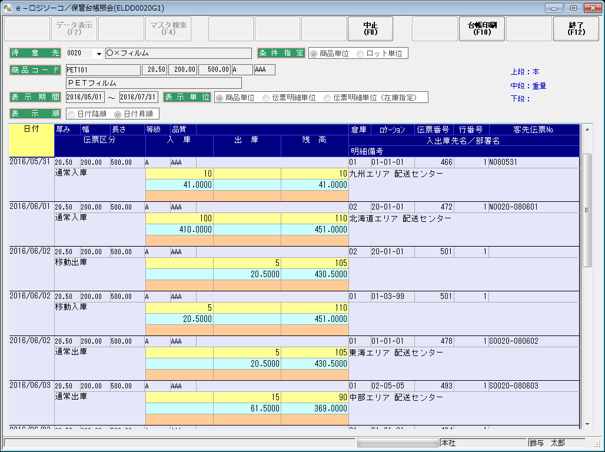605x452 pixels.
Task: Click the マスタ検索 (F4) toolbar button
Action: pyautogui.click(x=168, y=29)
